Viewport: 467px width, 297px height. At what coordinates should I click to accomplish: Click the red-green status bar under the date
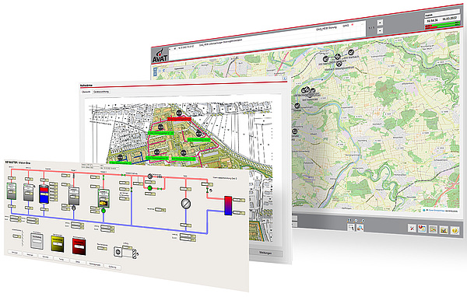[443, 26]
